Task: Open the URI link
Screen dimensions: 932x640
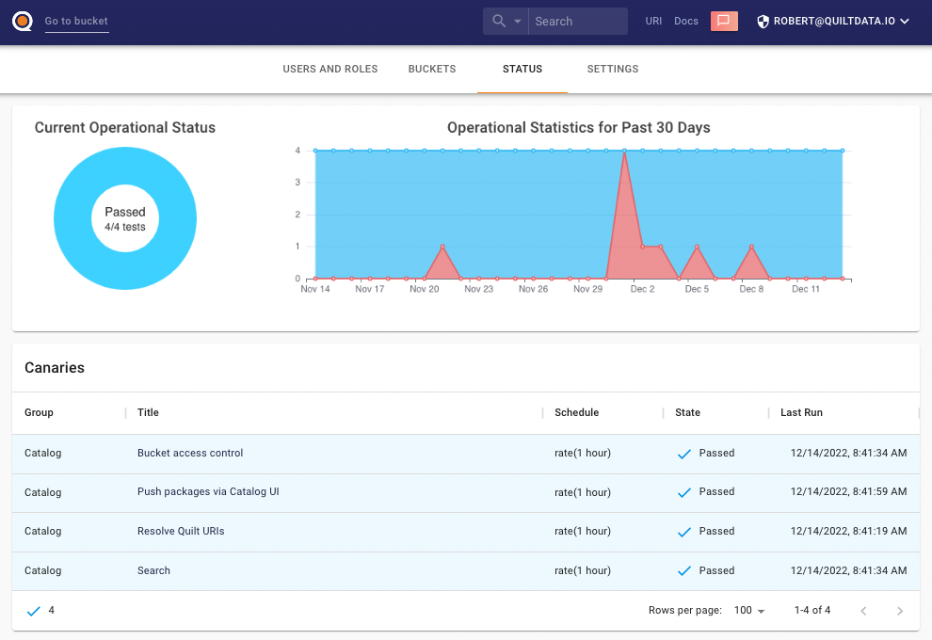Action: (653, 21)
